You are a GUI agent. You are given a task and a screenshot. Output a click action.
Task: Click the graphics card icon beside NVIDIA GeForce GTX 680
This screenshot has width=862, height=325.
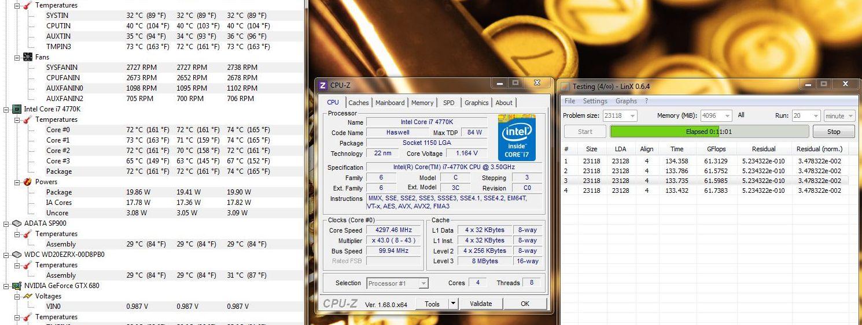tap(17, 286)
